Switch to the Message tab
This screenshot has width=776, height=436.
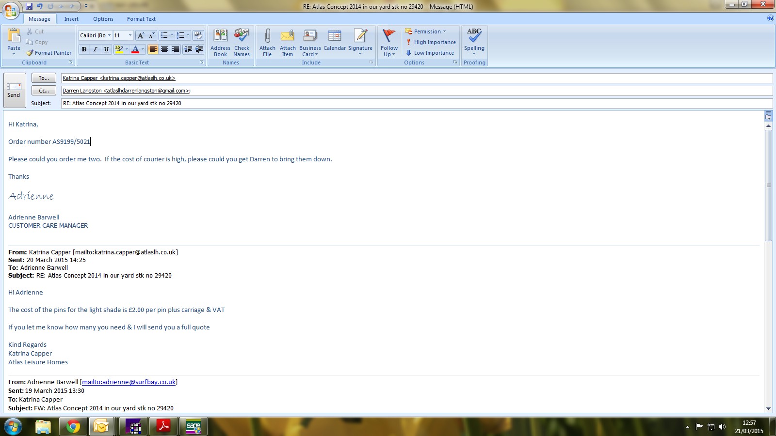(40, 19)
